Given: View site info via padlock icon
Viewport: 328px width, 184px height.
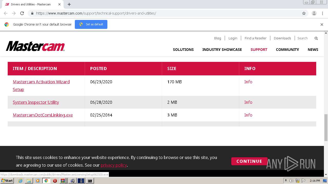Looking at the screenshot, I should click(x=32, y=13).
